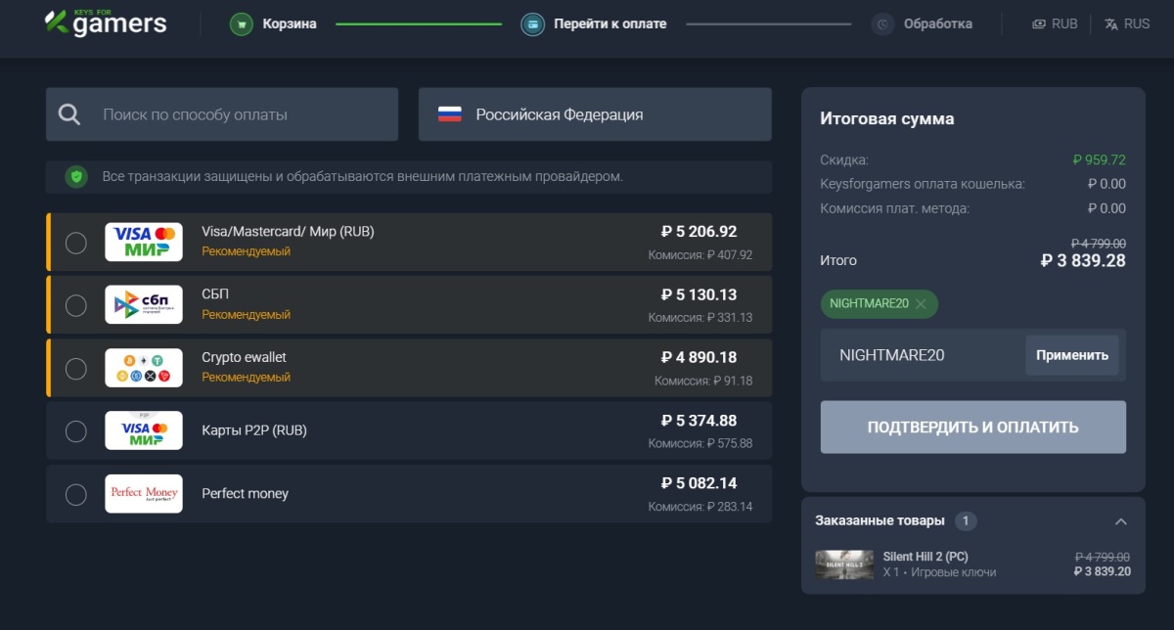Click the crossed-out ₽ 4 799.00 total
Image resolution: width=1174 pixels, height=630 pixels.
click(x=1099, y=244)
